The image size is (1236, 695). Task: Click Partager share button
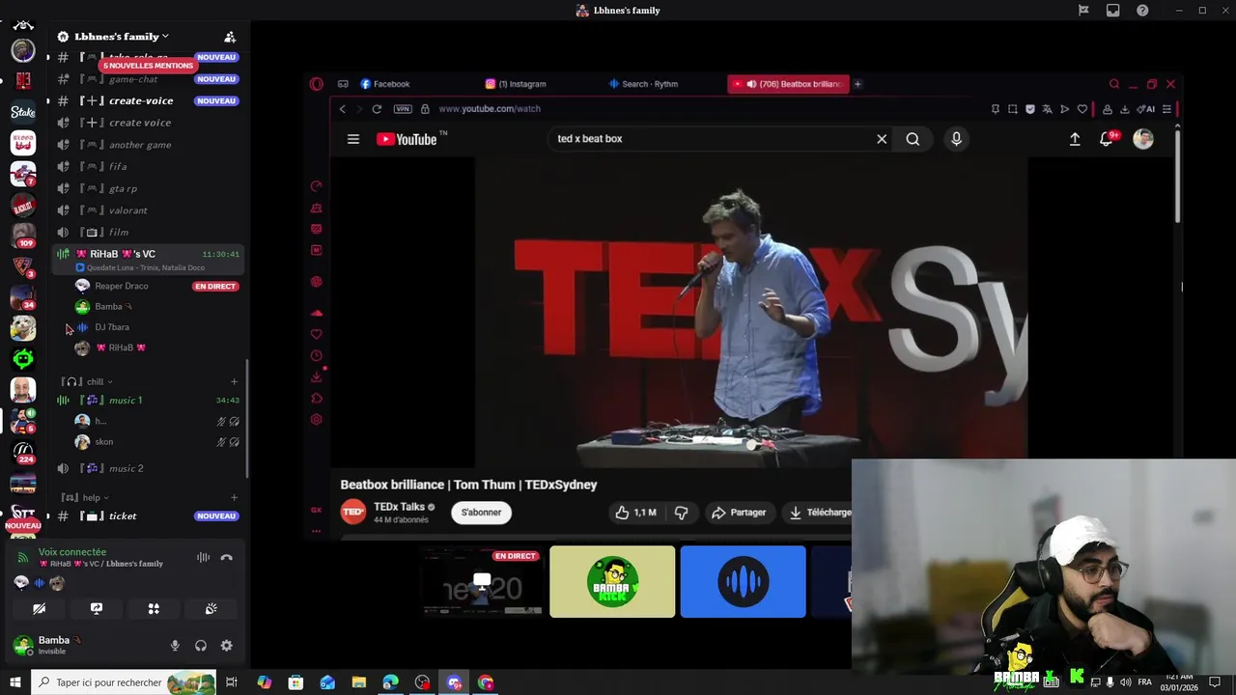click(x=739, y=513)
